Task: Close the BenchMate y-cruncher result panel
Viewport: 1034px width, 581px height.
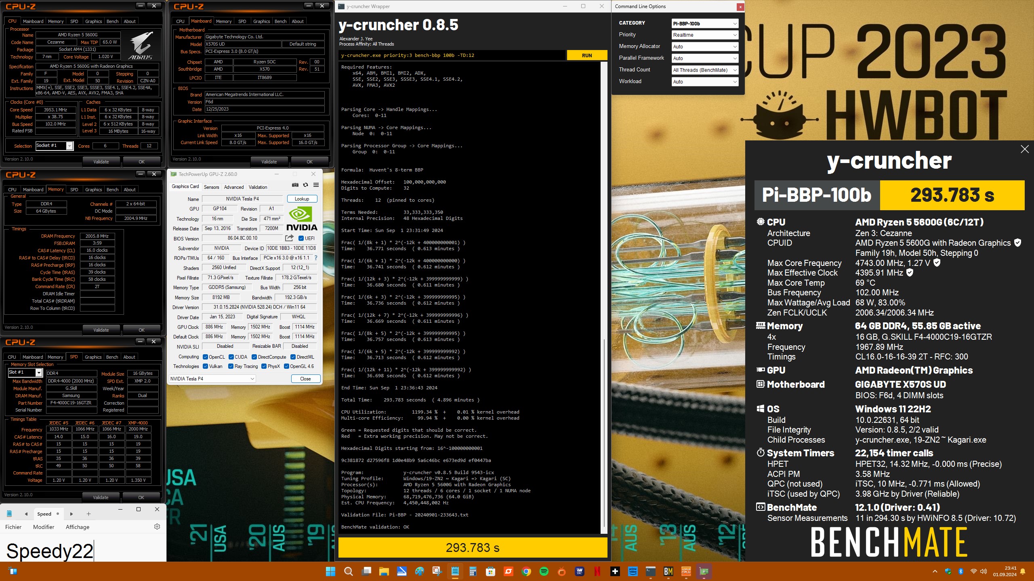Action: click(1025, 149)
